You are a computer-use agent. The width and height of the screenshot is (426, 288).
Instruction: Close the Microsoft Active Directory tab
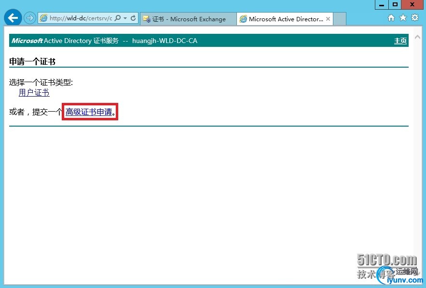(328, 19)
